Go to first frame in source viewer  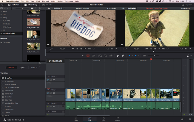tap(73, 49)
